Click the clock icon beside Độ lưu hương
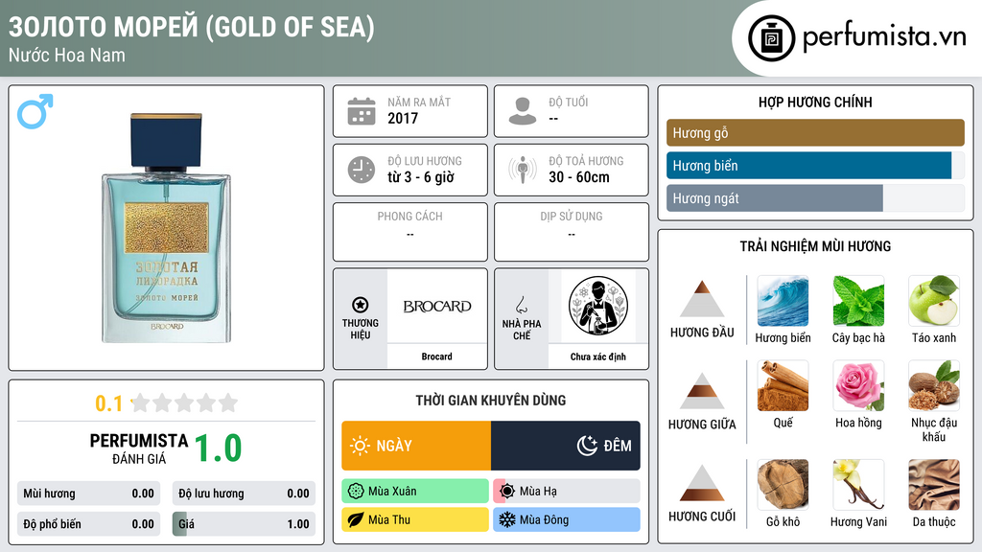 pyautogui.click(x=362, y=170)
